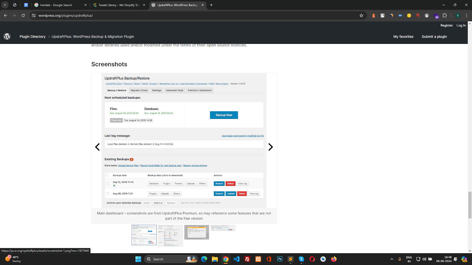
Task: Open the purple extension with badge 23
Action: click(x=436, y=16)
